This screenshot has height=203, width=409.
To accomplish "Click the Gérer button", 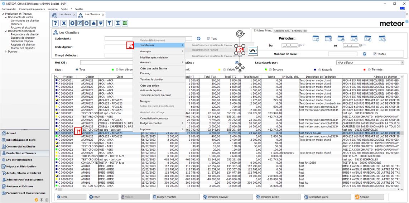I will 71,197.
